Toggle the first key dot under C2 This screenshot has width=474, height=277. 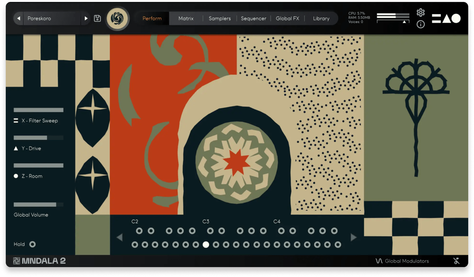139,231
